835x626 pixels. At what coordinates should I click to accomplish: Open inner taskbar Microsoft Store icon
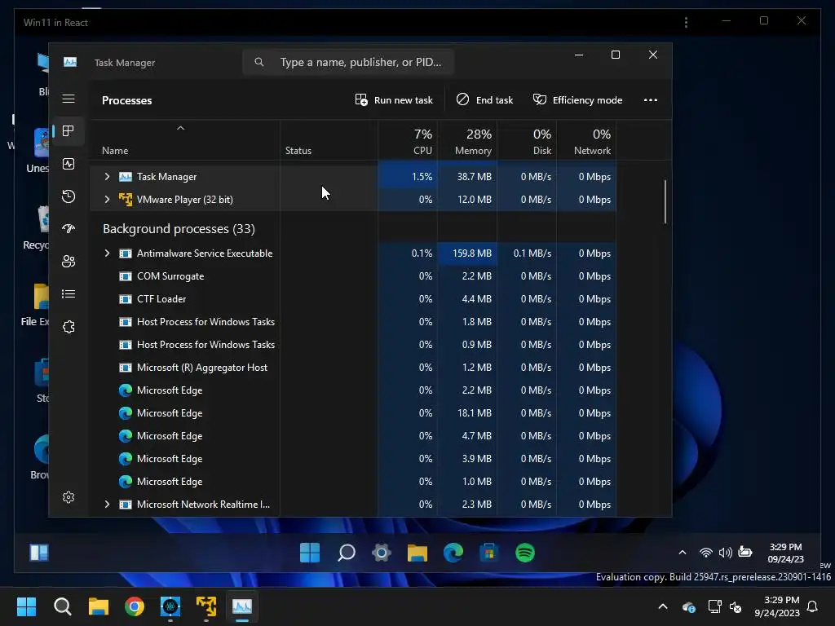489,553
